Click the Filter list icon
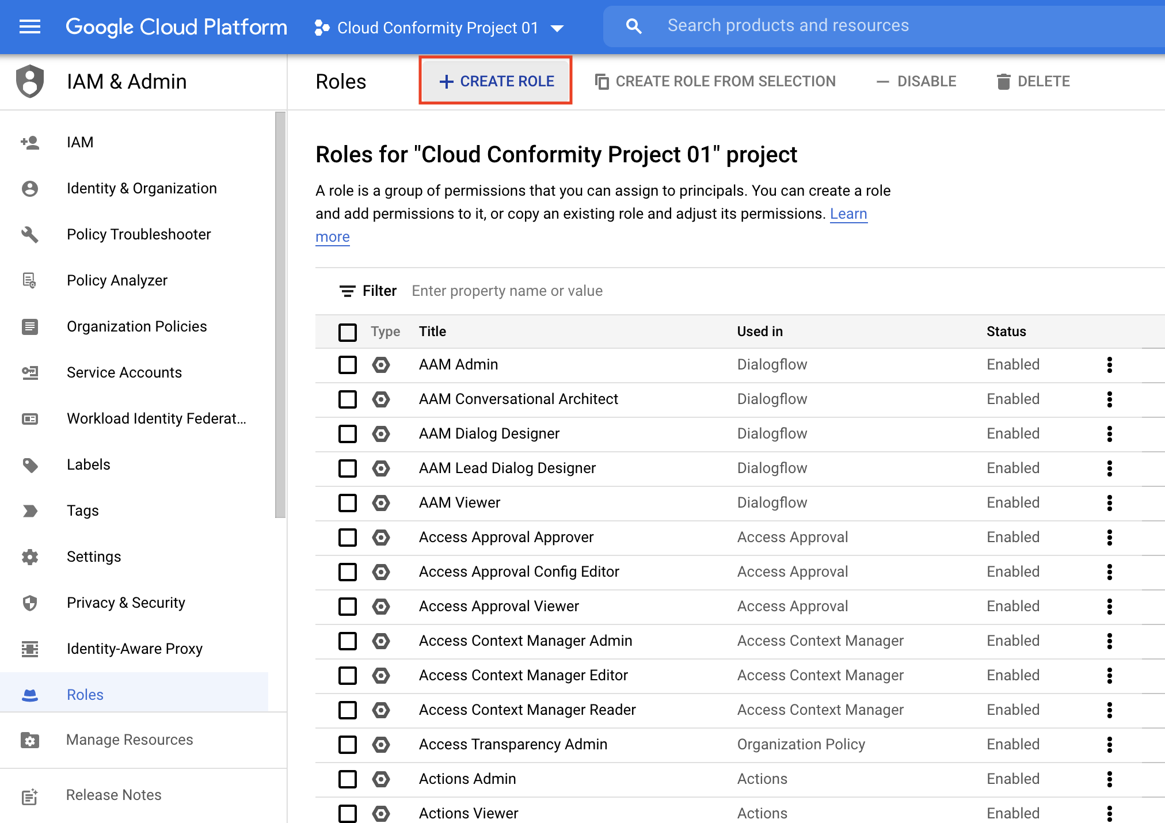 click(x=347, y=291)
